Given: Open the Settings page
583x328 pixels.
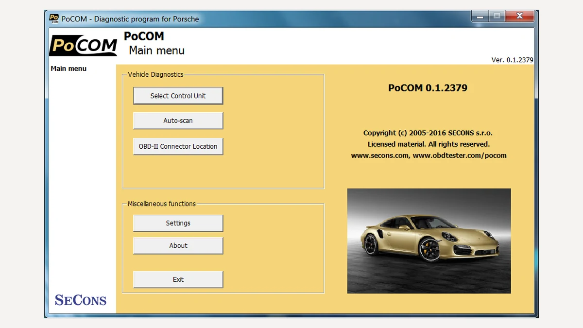Looking at the screenshot, I should point(178,223).
